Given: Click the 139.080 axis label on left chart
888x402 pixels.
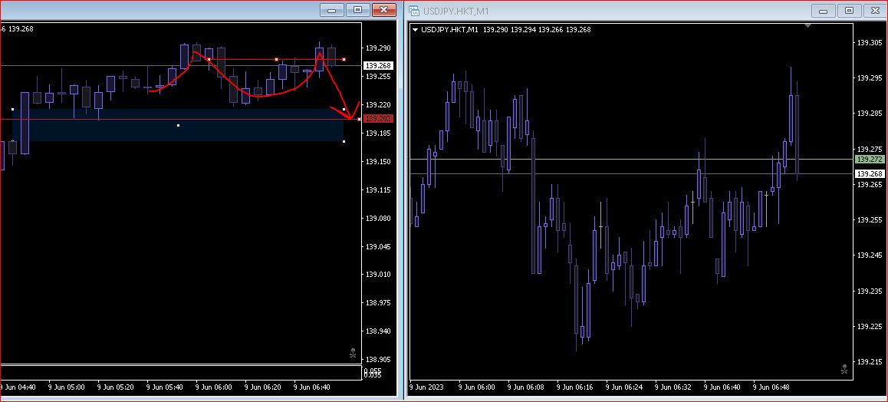Looking at the screenshot, I should coord(380,218).
